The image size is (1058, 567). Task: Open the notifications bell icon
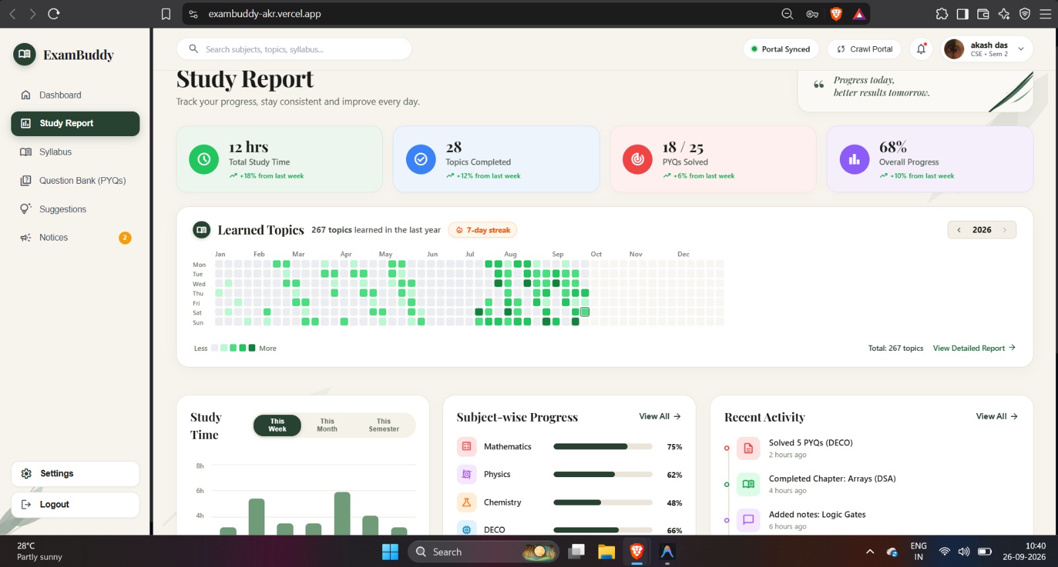pos(921,49)
